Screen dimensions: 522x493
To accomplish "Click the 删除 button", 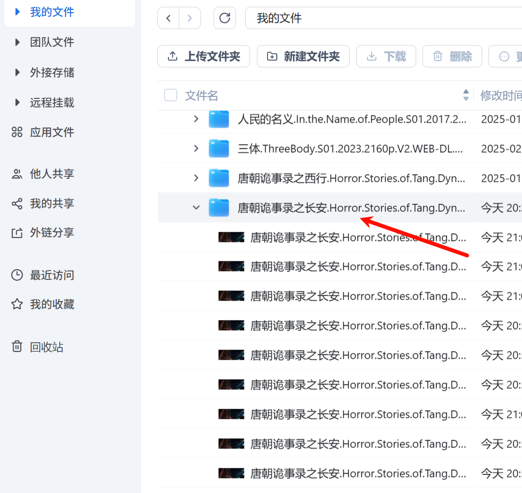I will pyautogui.click(x=452, y=56).
